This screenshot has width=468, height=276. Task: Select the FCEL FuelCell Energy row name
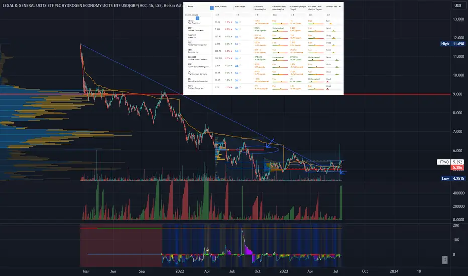(195, 87)
